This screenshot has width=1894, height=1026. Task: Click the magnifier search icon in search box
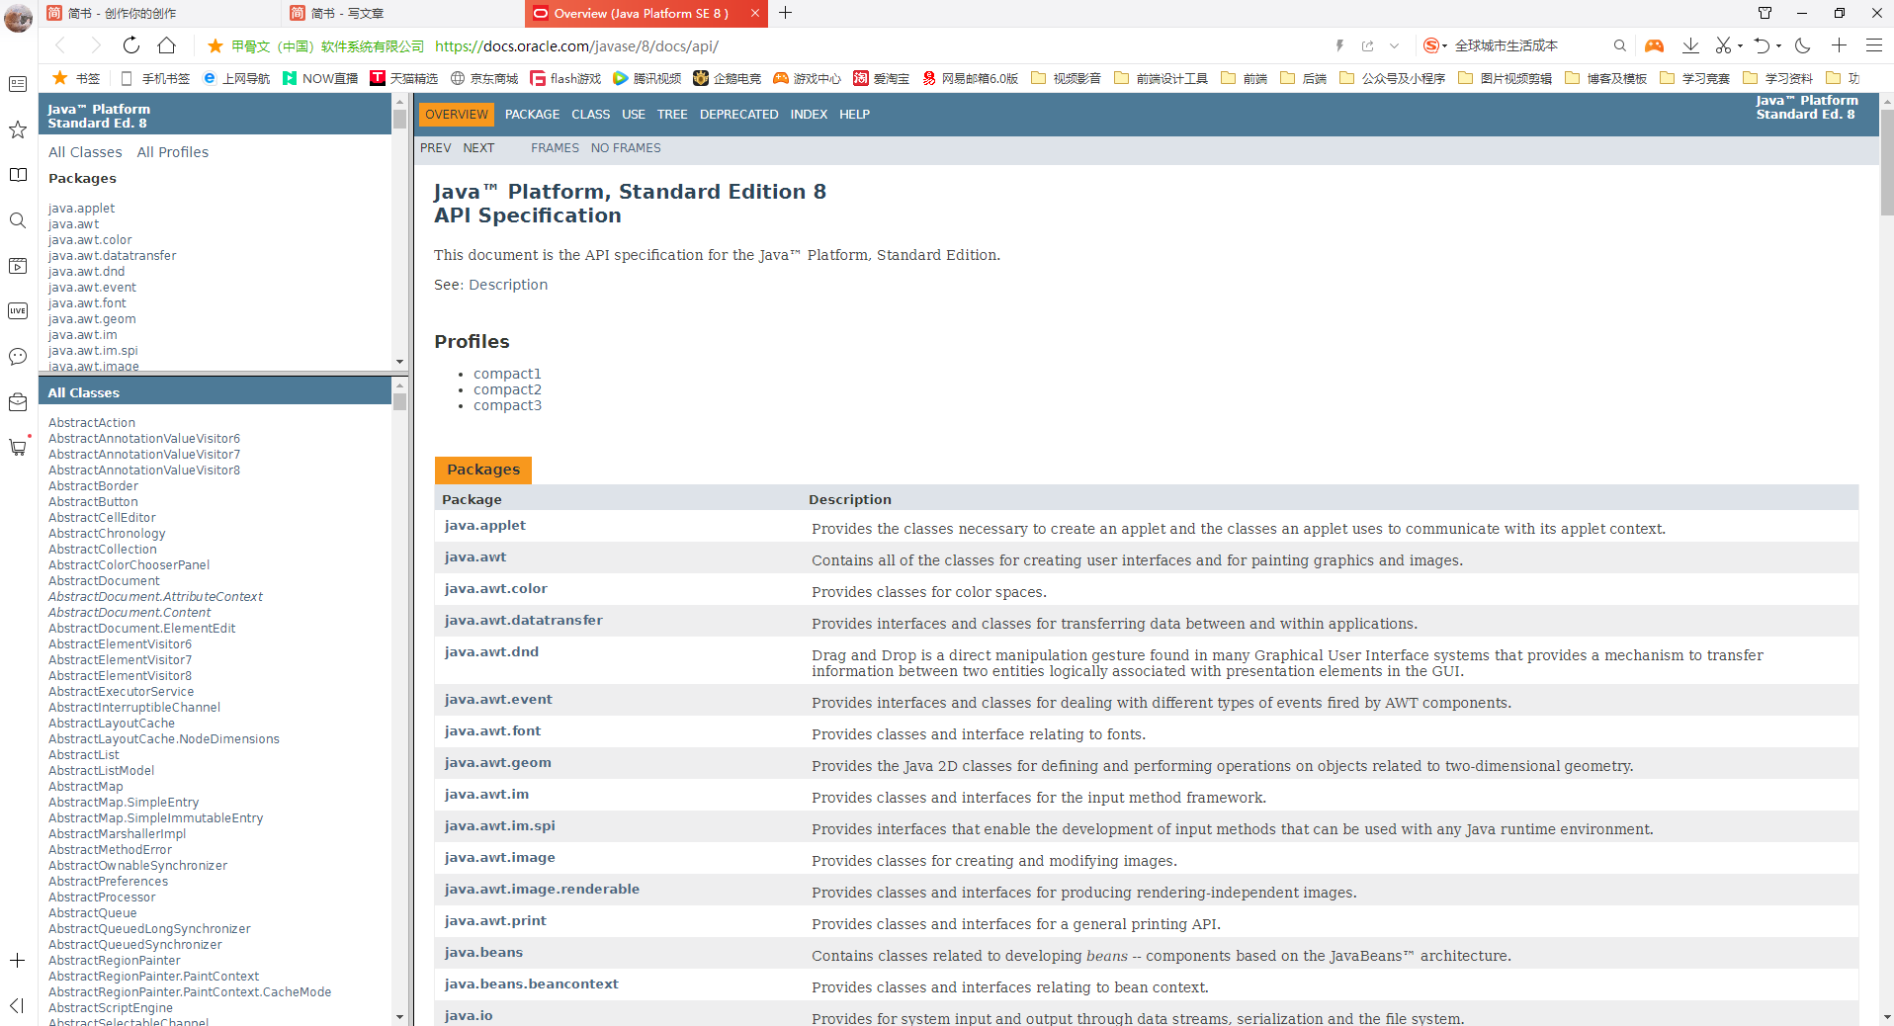coord(1619,45)
